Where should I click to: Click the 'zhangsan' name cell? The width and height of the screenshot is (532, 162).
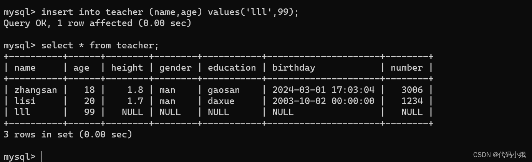pos(36,90)
